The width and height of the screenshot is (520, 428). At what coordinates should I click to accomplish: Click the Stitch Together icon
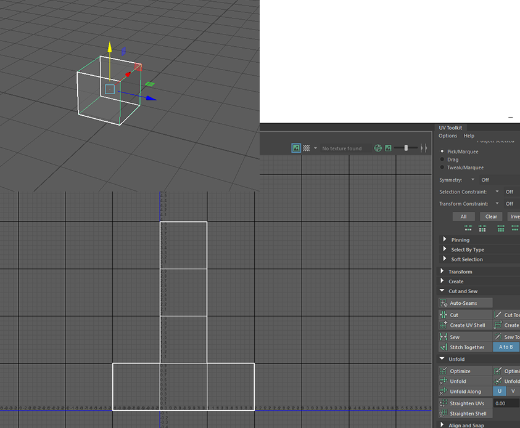point(444,347)
